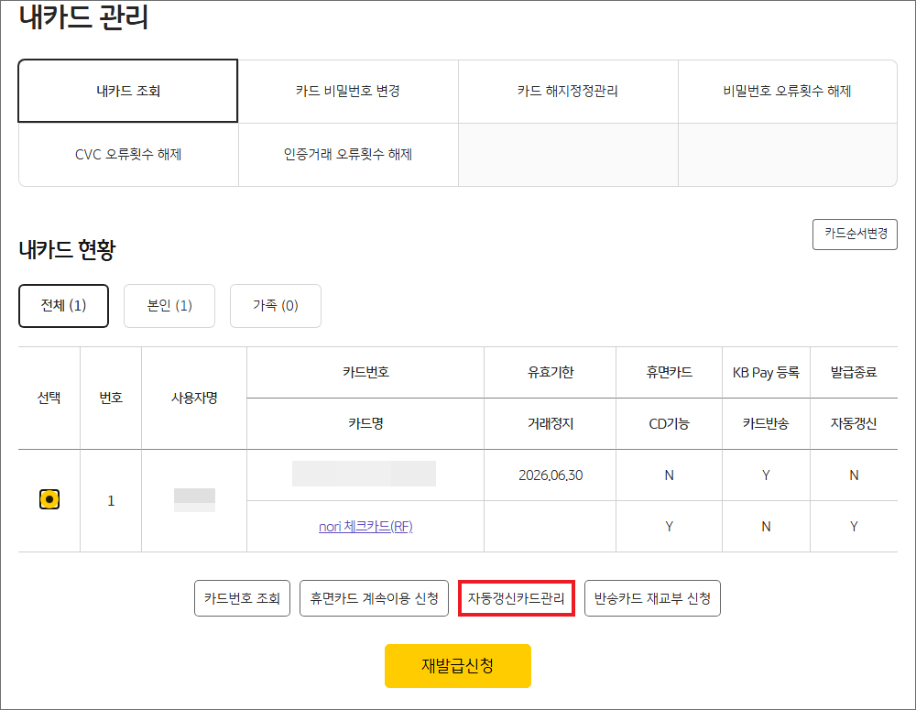The height and width of the screenshot is (710, 916).
Task: Show only 본인 (1) cards
Action: [169, 306]
